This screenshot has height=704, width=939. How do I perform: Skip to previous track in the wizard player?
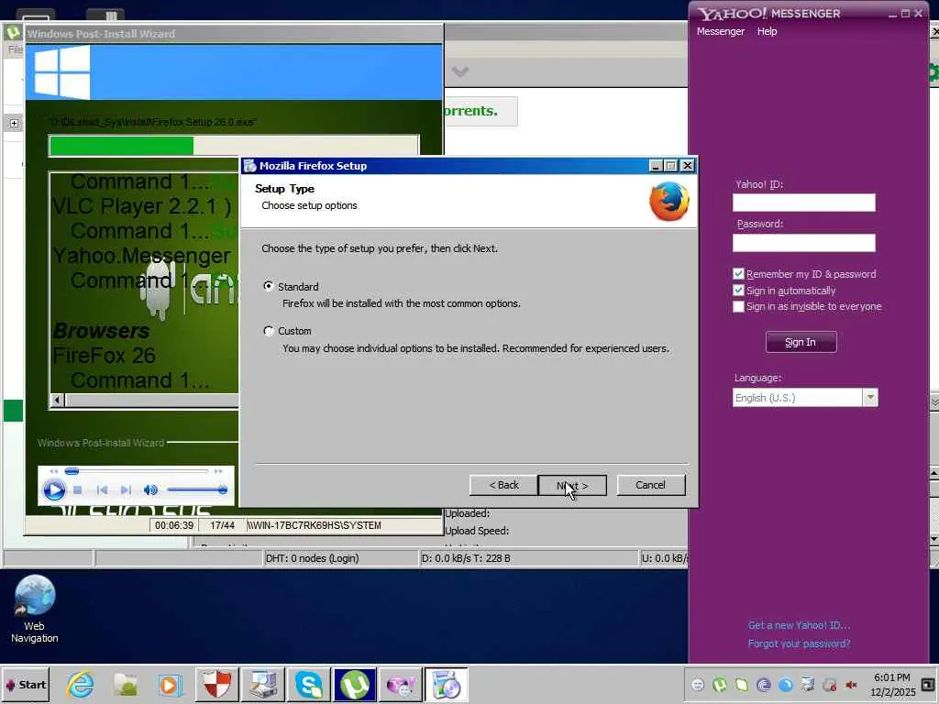(103, 490)
